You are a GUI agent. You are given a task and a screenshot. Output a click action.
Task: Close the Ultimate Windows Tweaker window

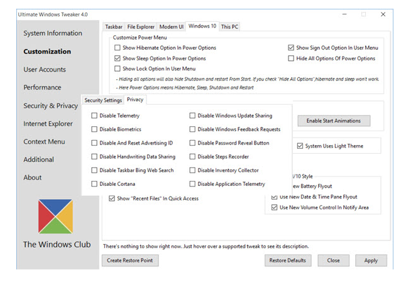coord(383,14)
